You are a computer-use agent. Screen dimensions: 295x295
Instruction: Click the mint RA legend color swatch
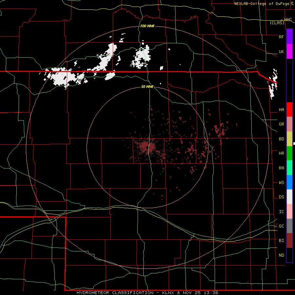(289, 168)
